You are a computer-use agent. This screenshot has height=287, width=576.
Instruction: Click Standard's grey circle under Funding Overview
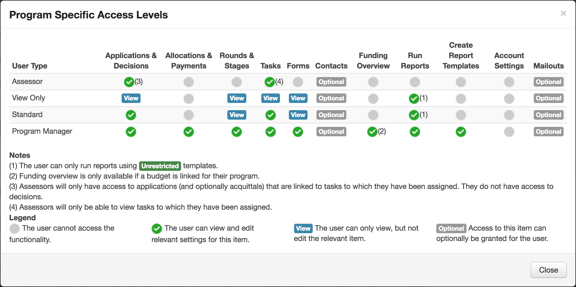click(x=373, y=115)
